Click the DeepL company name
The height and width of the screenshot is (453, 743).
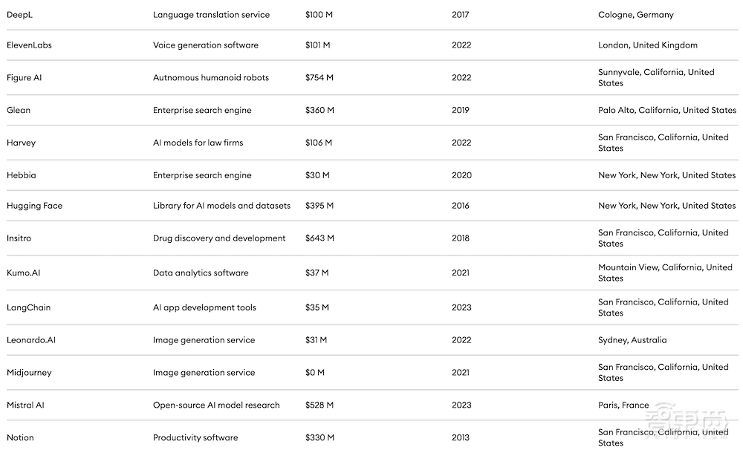tap(19, 15)
